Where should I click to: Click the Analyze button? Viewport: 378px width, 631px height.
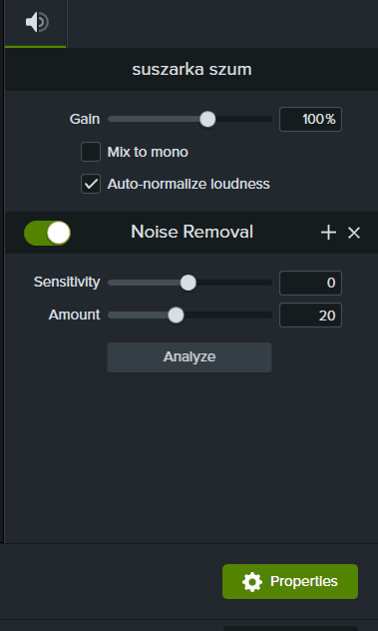189,357
